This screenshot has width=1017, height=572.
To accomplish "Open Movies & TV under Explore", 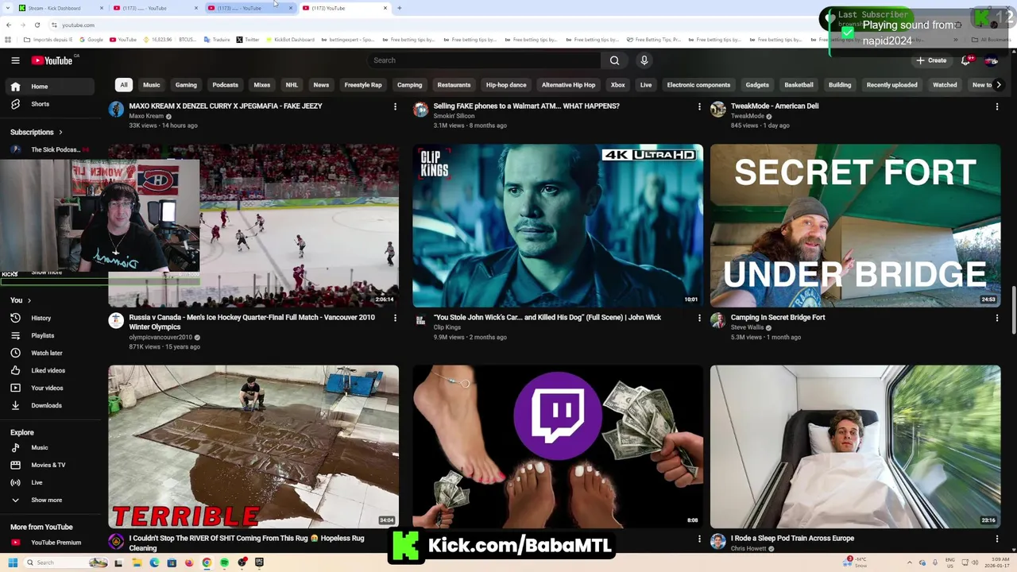I will click(x=51, y=465).
